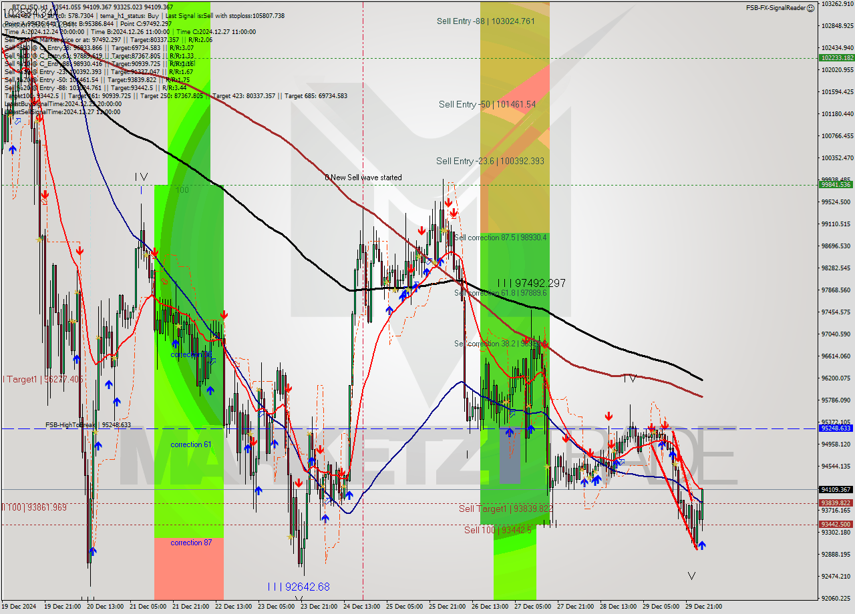This screenshot has height=614, width=855.
Task: Click the 'R/R:3.07' value
Action: [180, 47]
